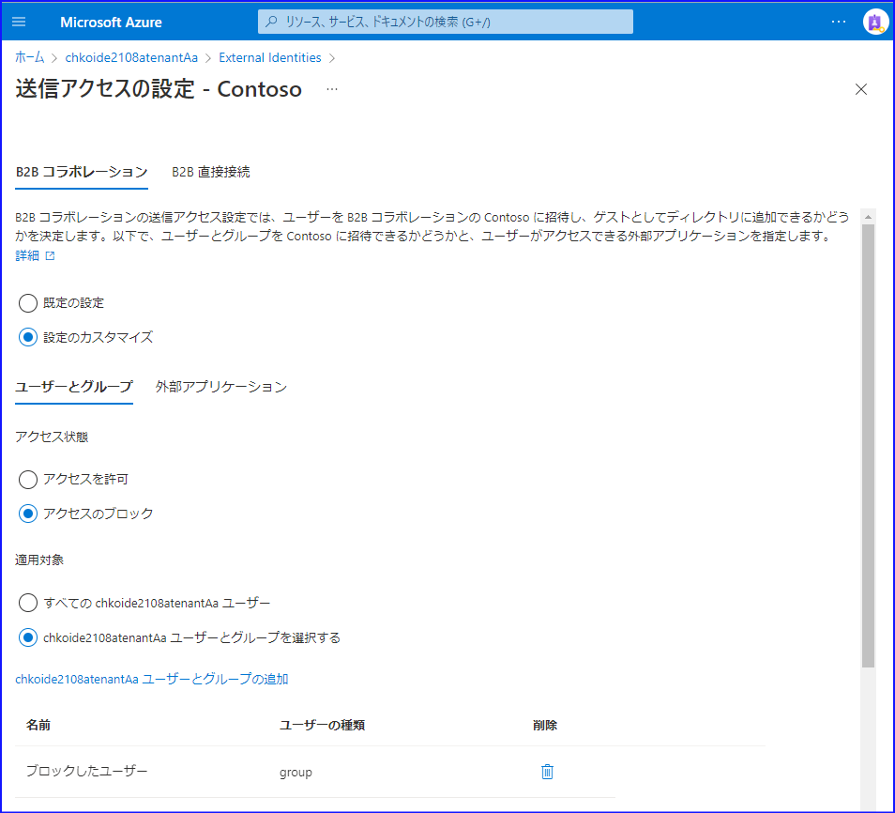Image resolution: width=895 pixels, height=813 pixels.
Task: Switch to the B2B 直接接続 tab
Action: coord(210,172)
